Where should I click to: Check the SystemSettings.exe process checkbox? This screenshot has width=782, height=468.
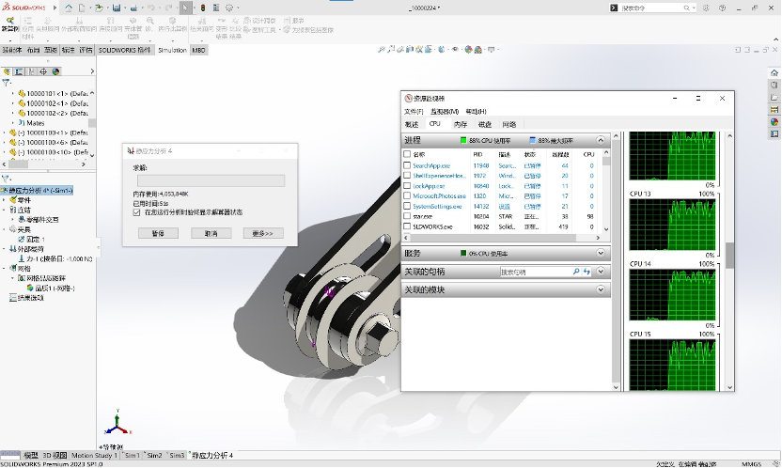coord(407,206)
